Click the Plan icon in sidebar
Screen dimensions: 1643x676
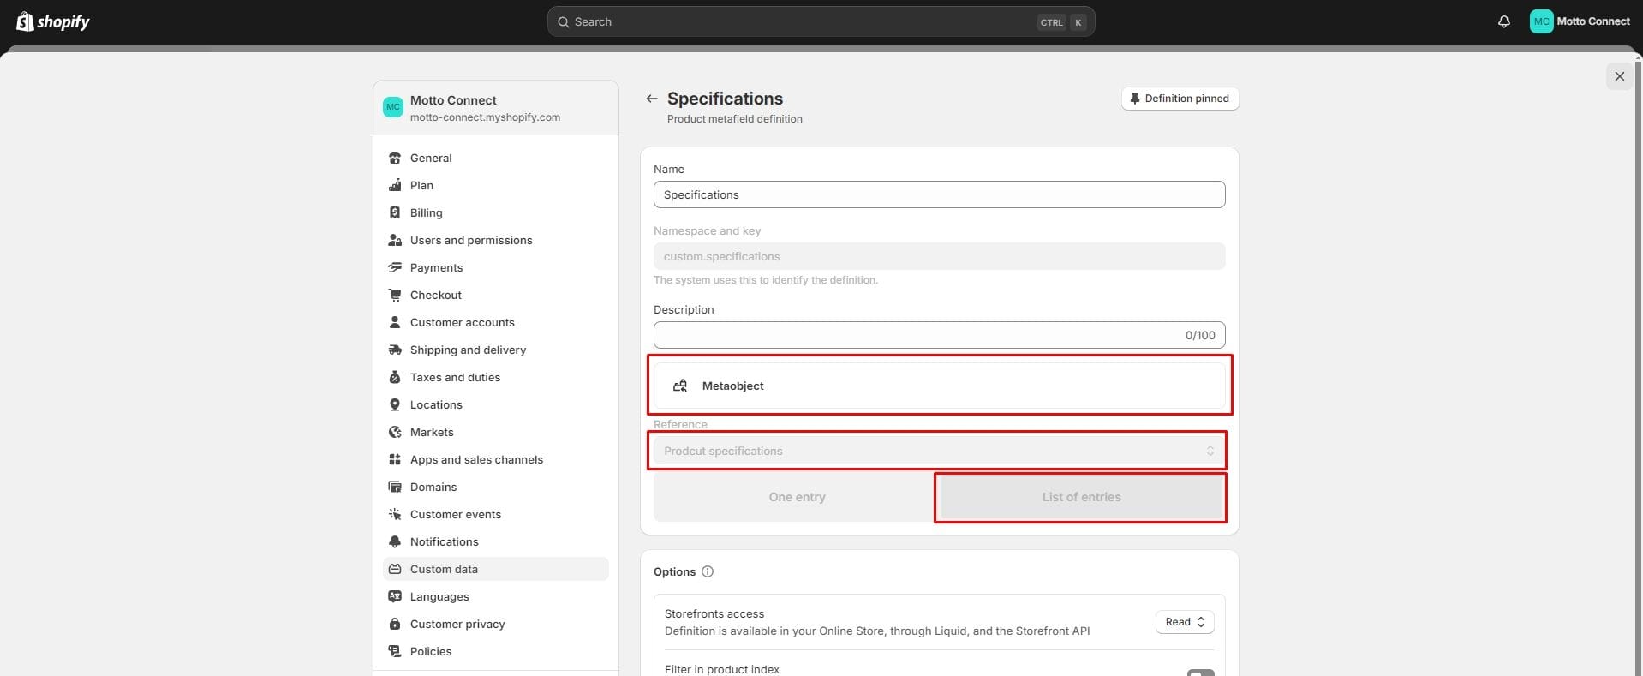click(x=395, y=185)
